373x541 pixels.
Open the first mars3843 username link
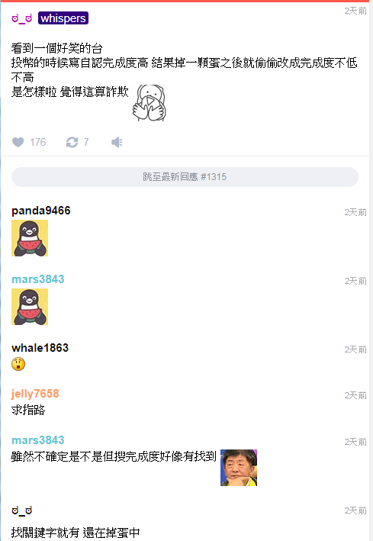(x=38, y=279)
